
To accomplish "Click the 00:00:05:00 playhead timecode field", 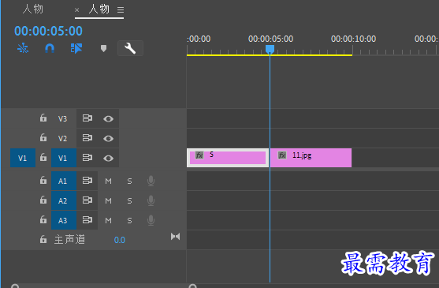I will (x=48, y=31).
